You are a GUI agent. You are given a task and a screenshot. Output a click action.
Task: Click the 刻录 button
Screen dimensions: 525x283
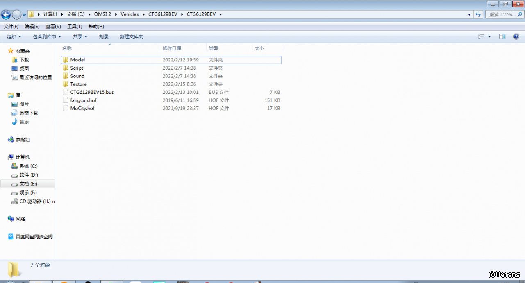click(x=104, y=37)
